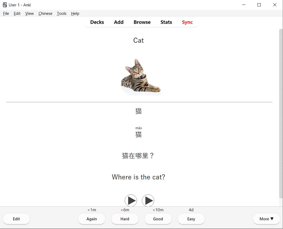The image size is (283, 229).
Task: Open the Add card dialog
Action: pyautogui.click(x=119, y=22)
